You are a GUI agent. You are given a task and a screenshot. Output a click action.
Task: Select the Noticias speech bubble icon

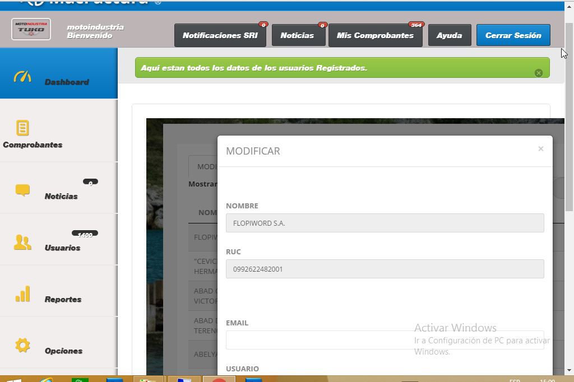coord(22,190)
